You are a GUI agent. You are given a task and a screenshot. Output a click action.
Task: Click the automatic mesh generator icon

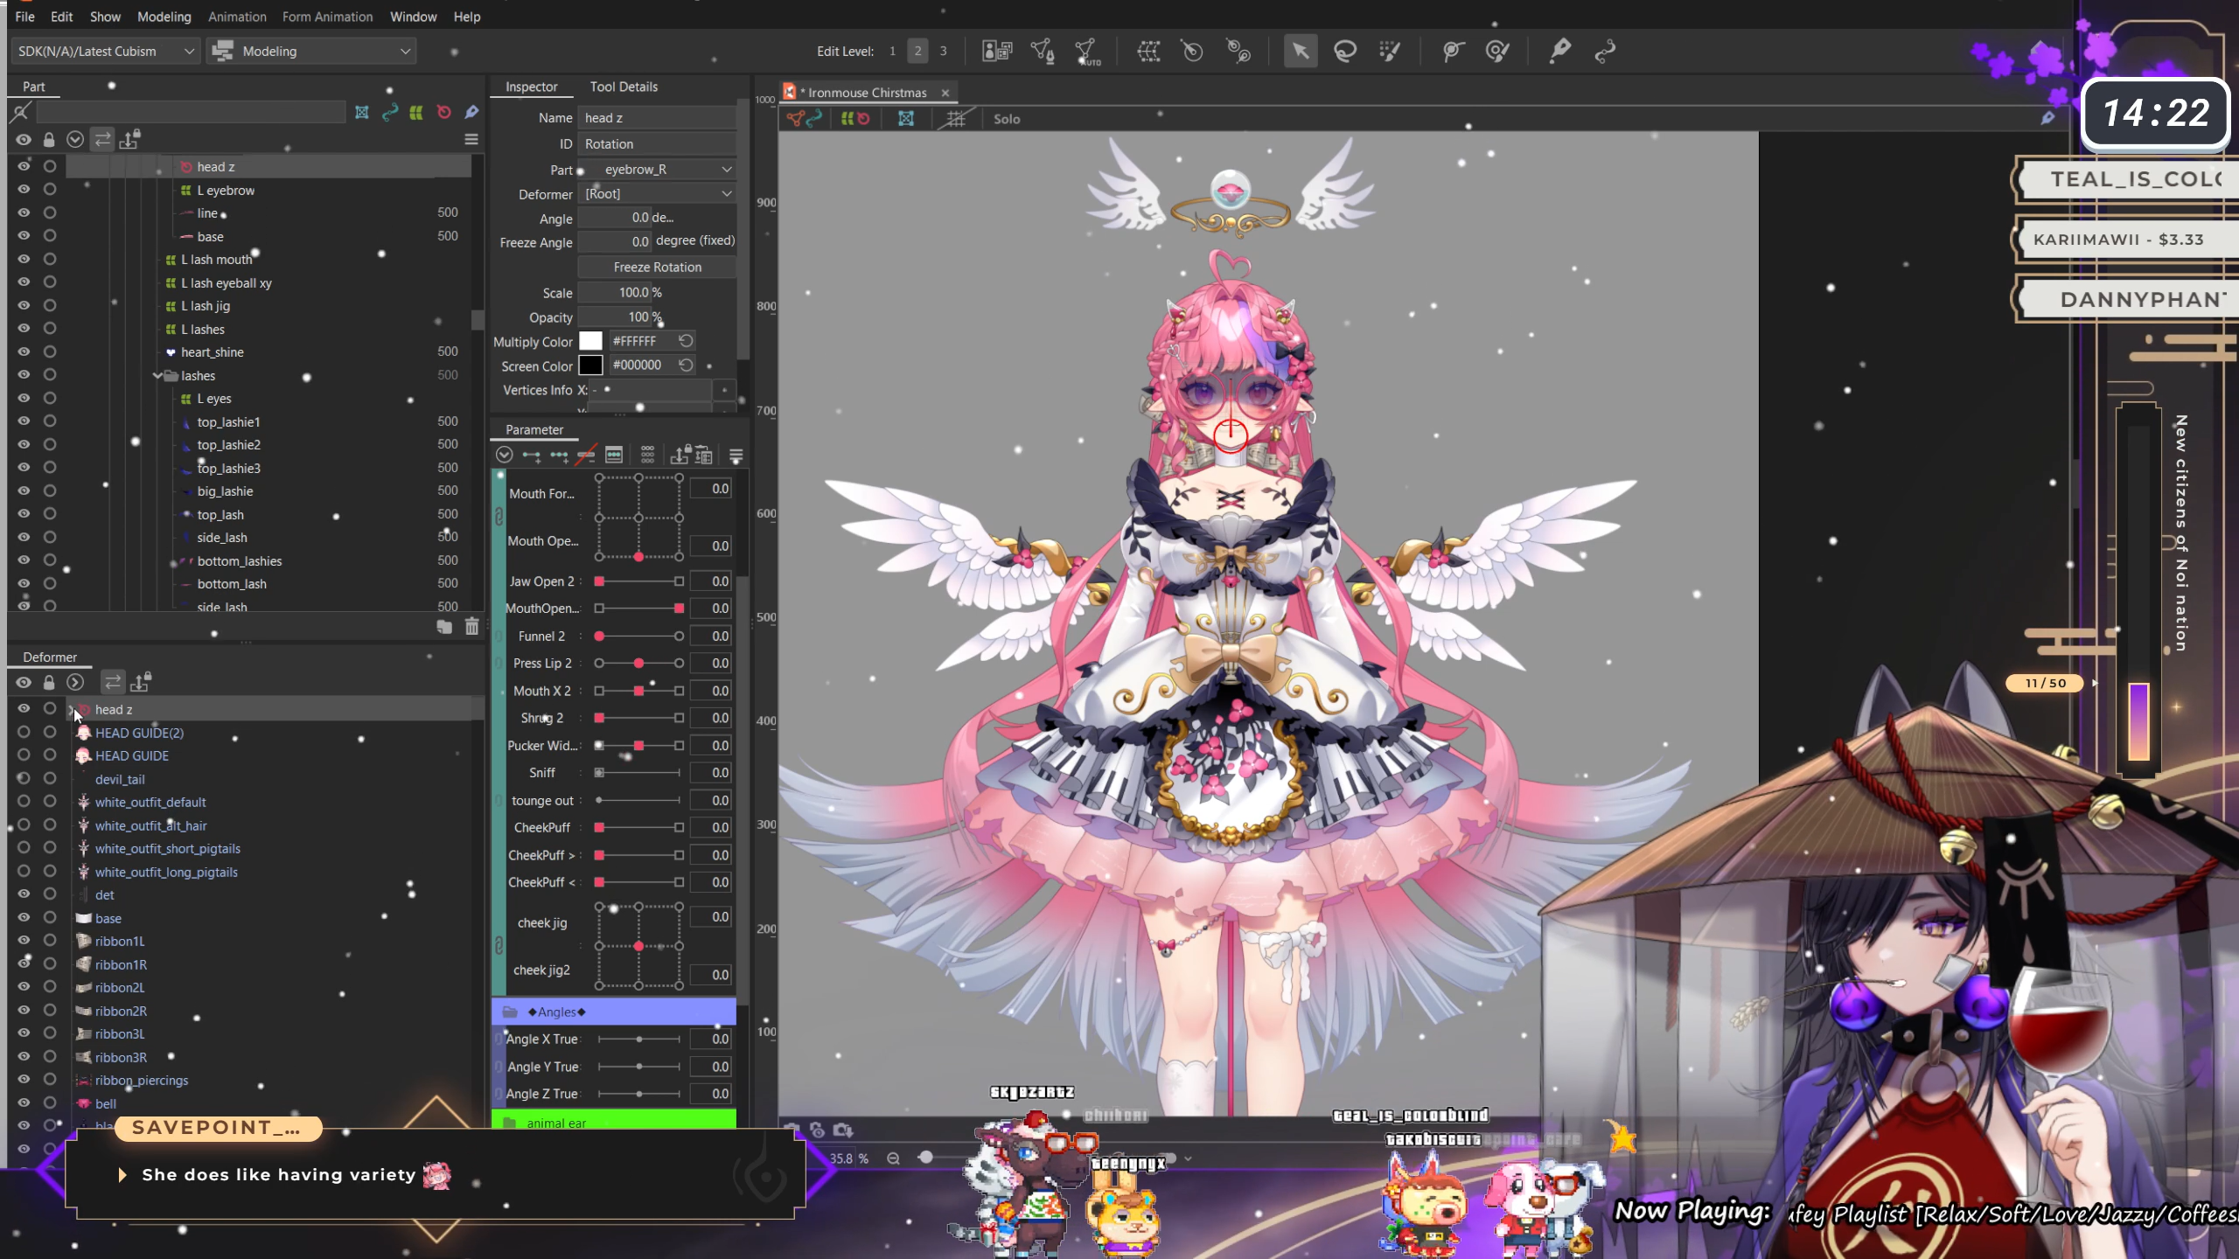click(1088, 51)
